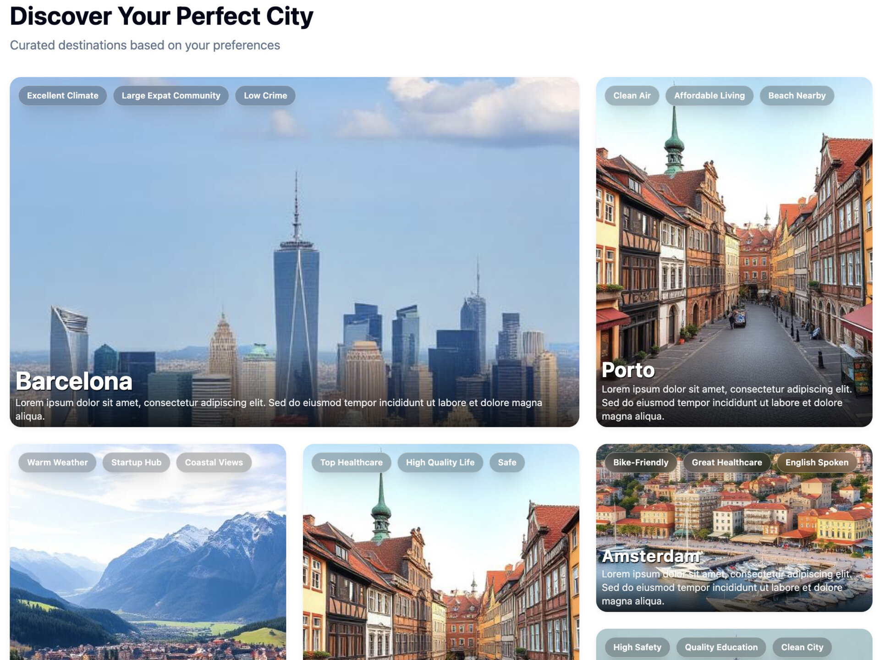This screenshot has height=660, width=880.
Task: Click the Quality Education tag
Action: point(721,647)
